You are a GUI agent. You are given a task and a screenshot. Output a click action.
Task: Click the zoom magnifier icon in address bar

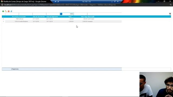pos(171,5)
